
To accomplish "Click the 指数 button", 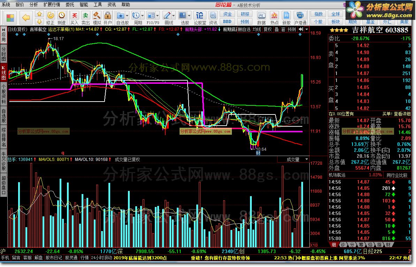I will tap(318, 14).
